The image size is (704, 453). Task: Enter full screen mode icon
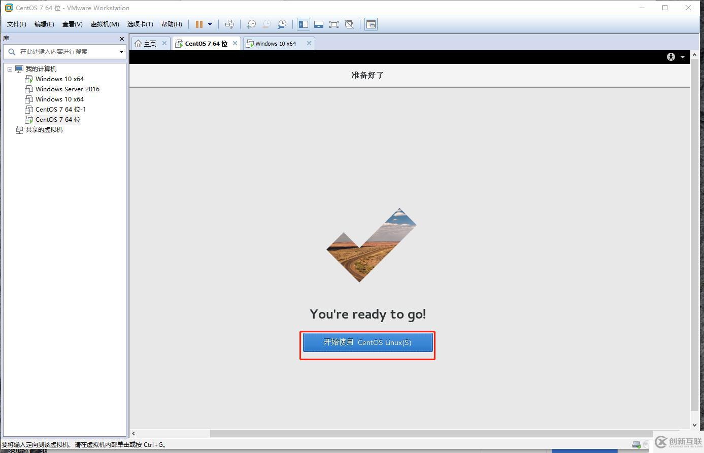point(334,24)
